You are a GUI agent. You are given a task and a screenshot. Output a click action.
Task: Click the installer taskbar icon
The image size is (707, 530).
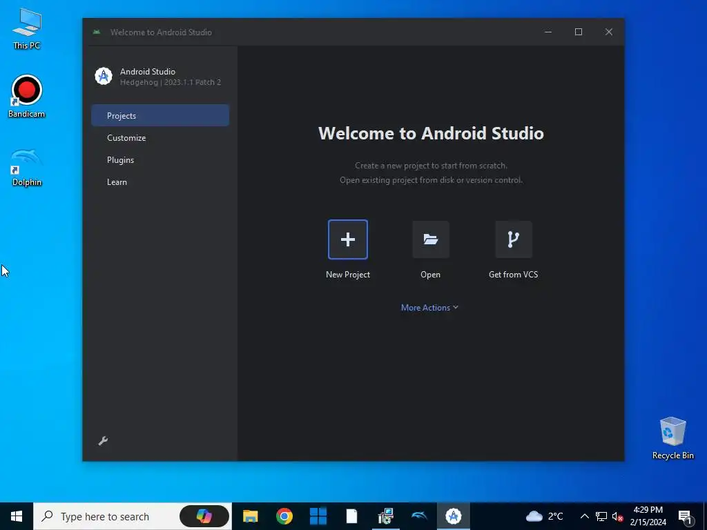[x=385, y=516]
